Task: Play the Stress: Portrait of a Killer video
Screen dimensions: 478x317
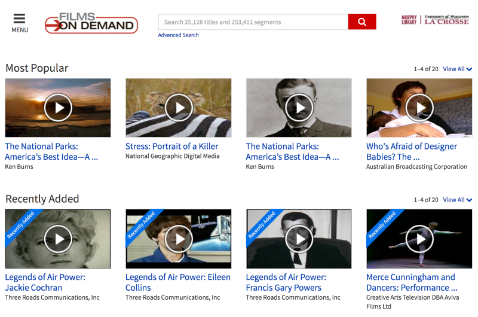Action: (179, 108)
